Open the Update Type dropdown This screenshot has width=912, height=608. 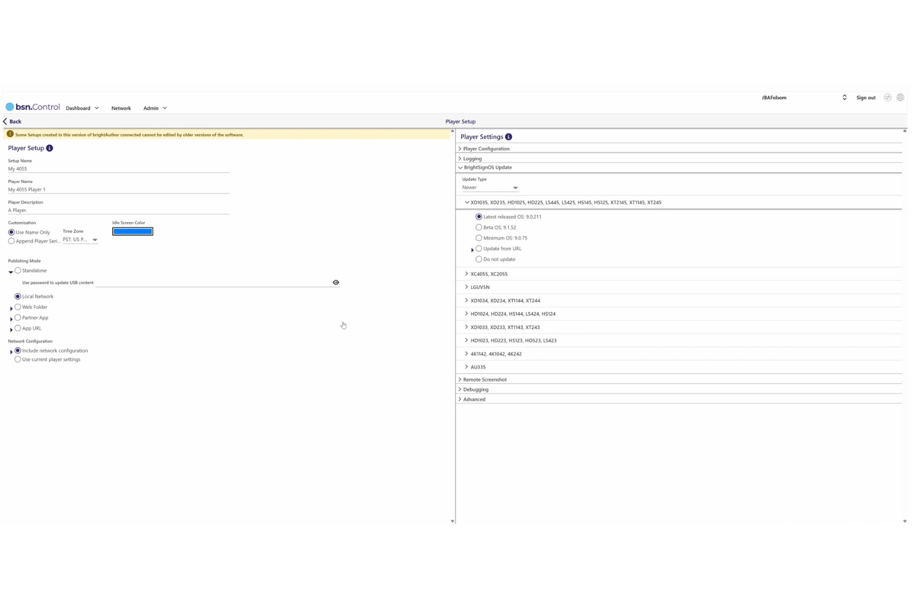(490, 187)
